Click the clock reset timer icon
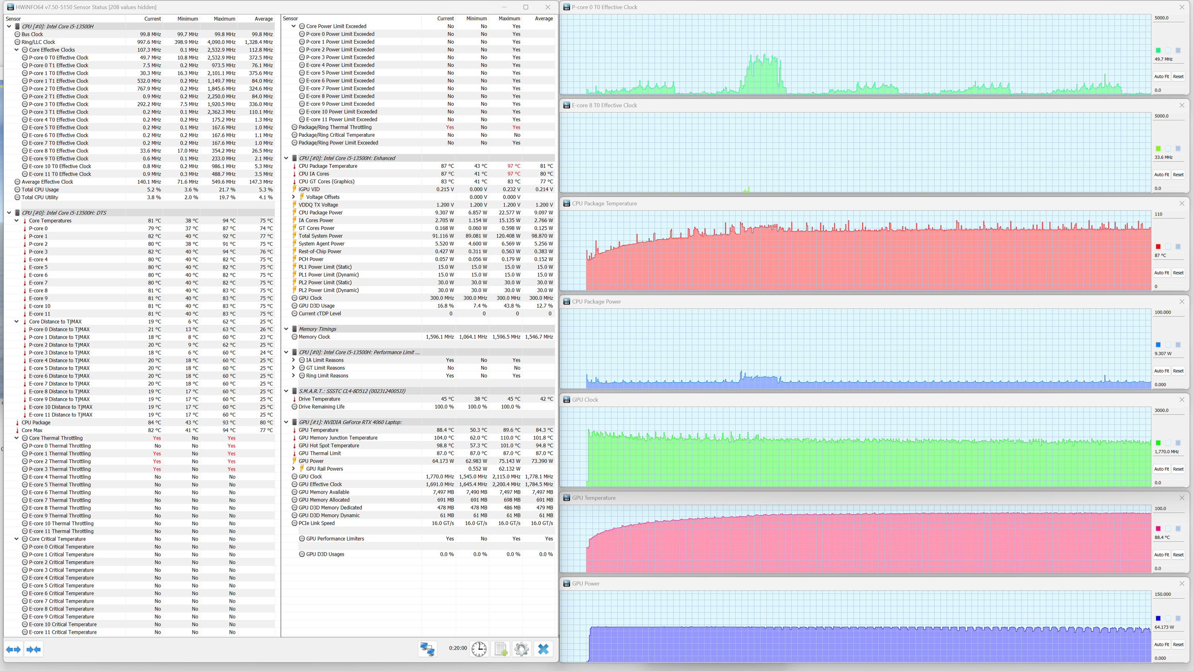Image resolution: width=1193 pixels, height=671 pixels. click(479, 649)
